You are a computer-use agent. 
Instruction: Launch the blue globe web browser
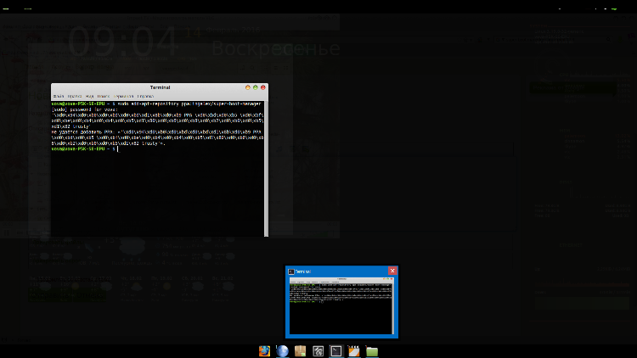pyautogui.click(x=282, y=350)
